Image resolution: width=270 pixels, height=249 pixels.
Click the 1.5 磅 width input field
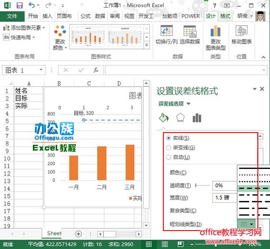pos(225,198)
